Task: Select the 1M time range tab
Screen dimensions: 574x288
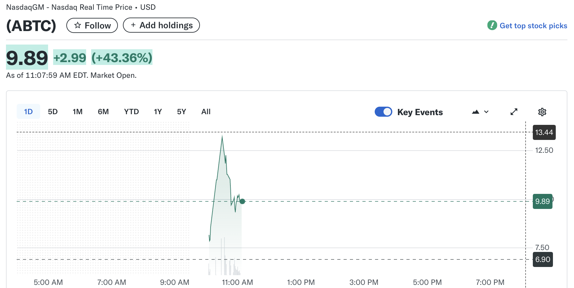Action: tap(77, 111)
